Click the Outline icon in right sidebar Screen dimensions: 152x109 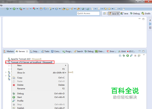coord(150,24)
